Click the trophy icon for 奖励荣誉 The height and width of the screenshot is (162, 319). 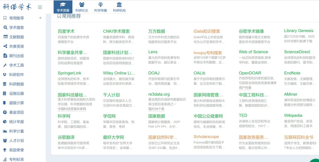click(x=5, y=150)
